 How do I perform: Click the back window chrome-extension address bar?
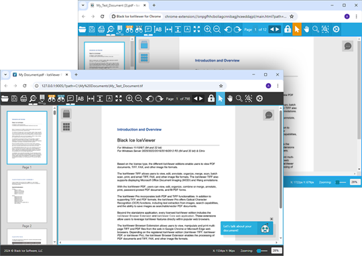(x=203, y=16)
